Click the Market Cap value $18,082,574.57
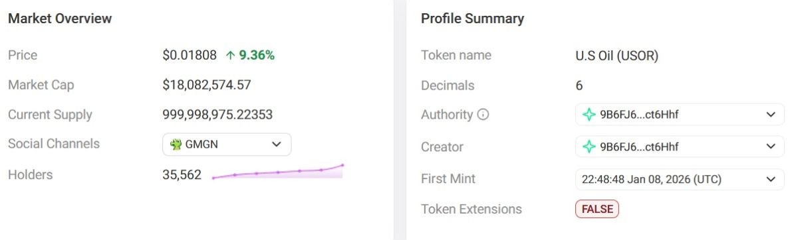Screen dimensions: 798x240 (207, 85)
